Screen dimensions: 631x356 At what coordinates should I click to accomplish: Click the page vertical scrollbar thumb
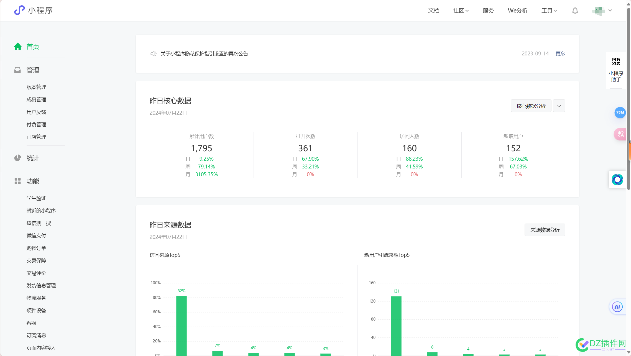(x=629, y=98)
